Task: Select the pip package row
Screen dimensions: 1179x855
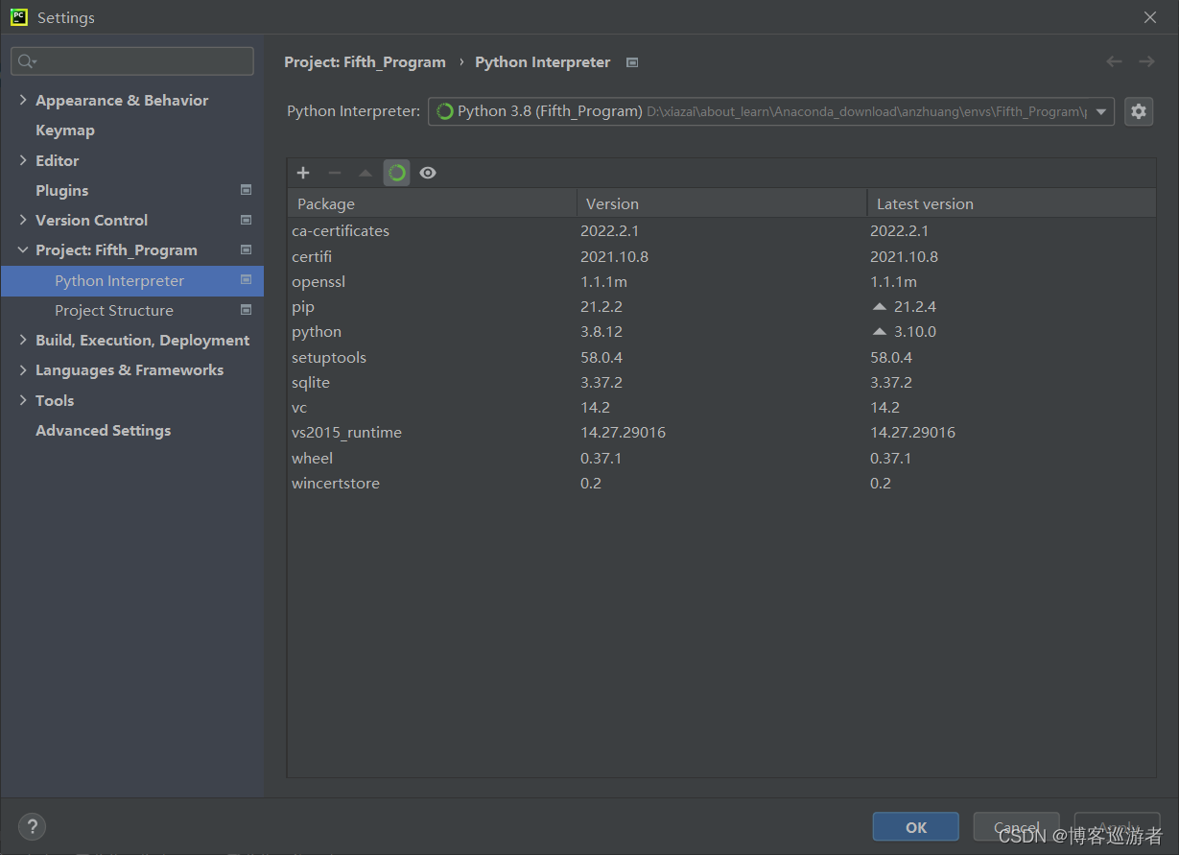Action: (x=721, y=307)
